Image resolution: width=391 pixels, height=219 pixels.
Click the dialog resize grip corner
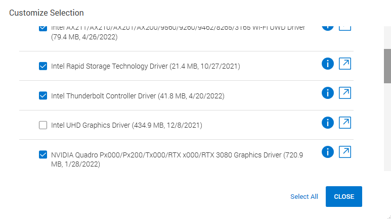(388, 216)
